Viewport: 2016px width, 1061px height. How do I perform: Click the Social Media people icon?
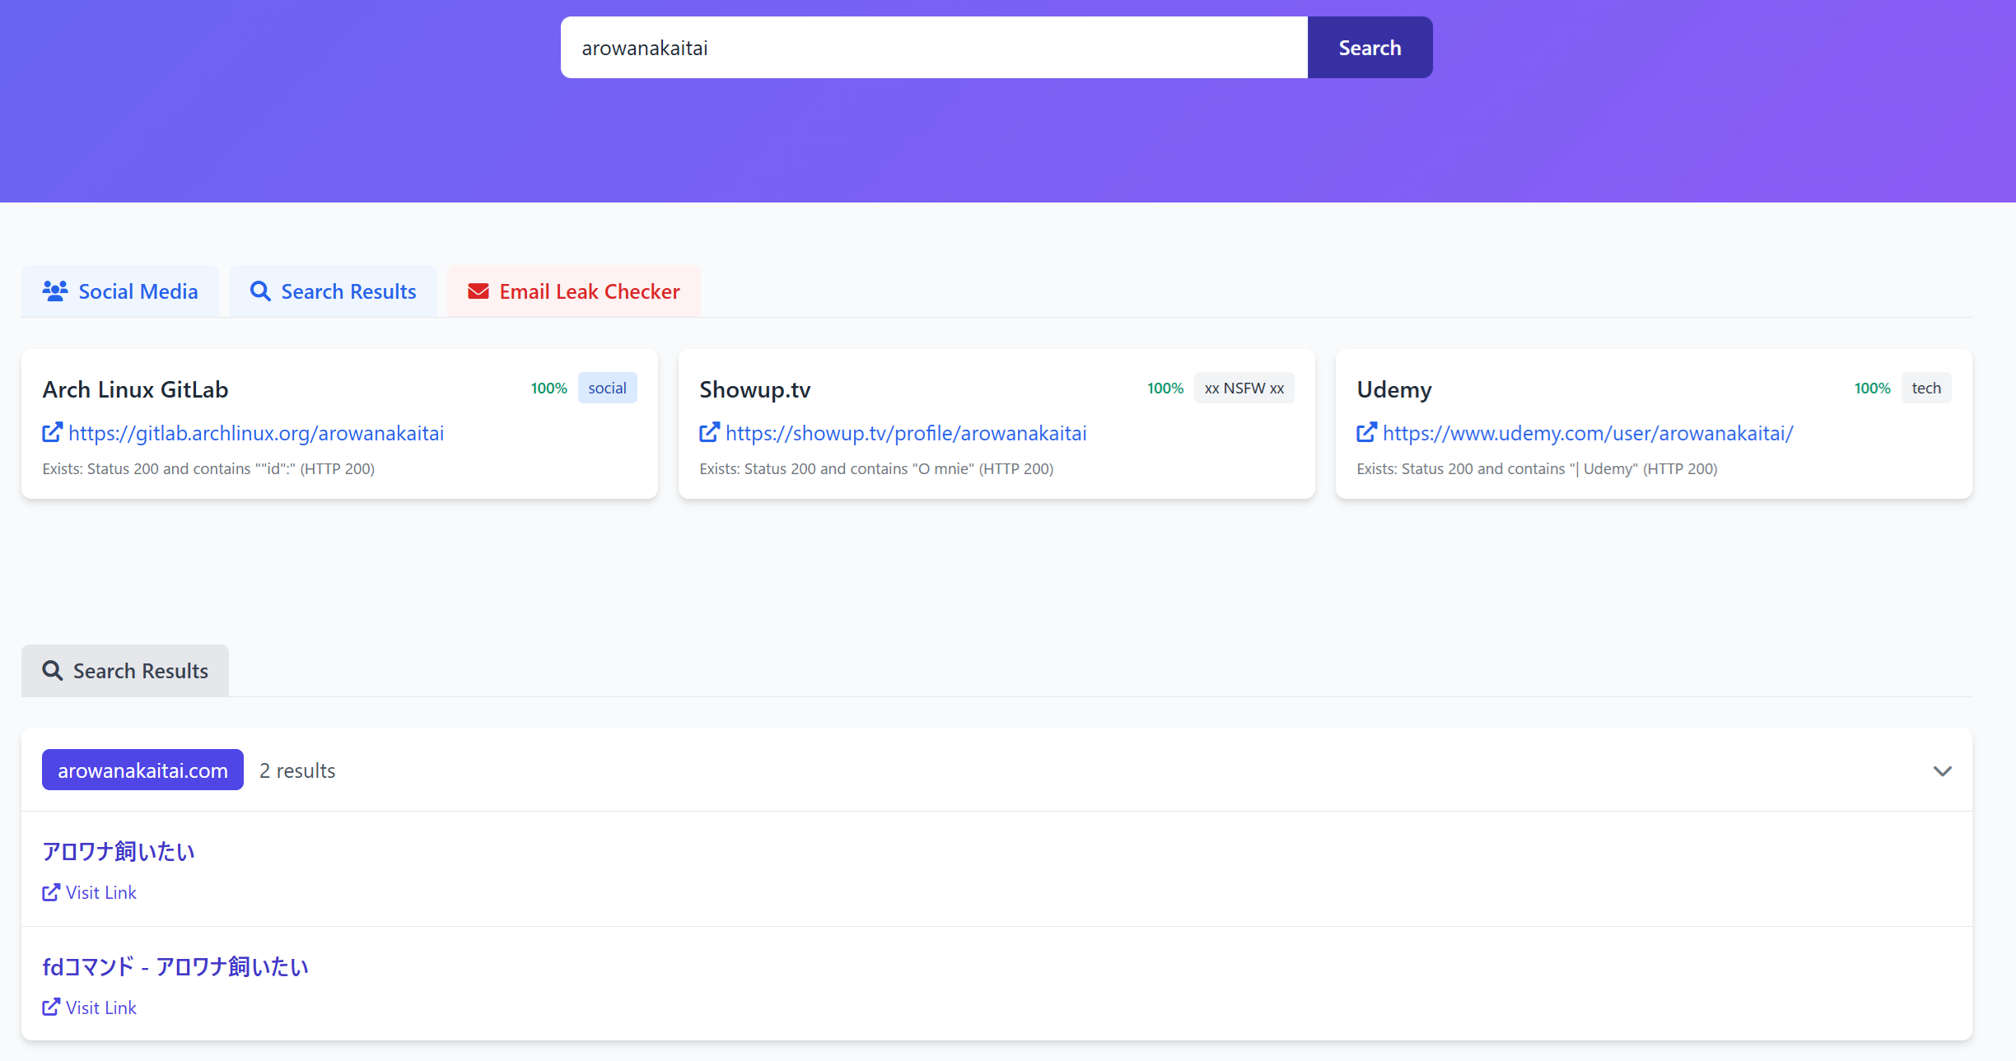(55, 291)
